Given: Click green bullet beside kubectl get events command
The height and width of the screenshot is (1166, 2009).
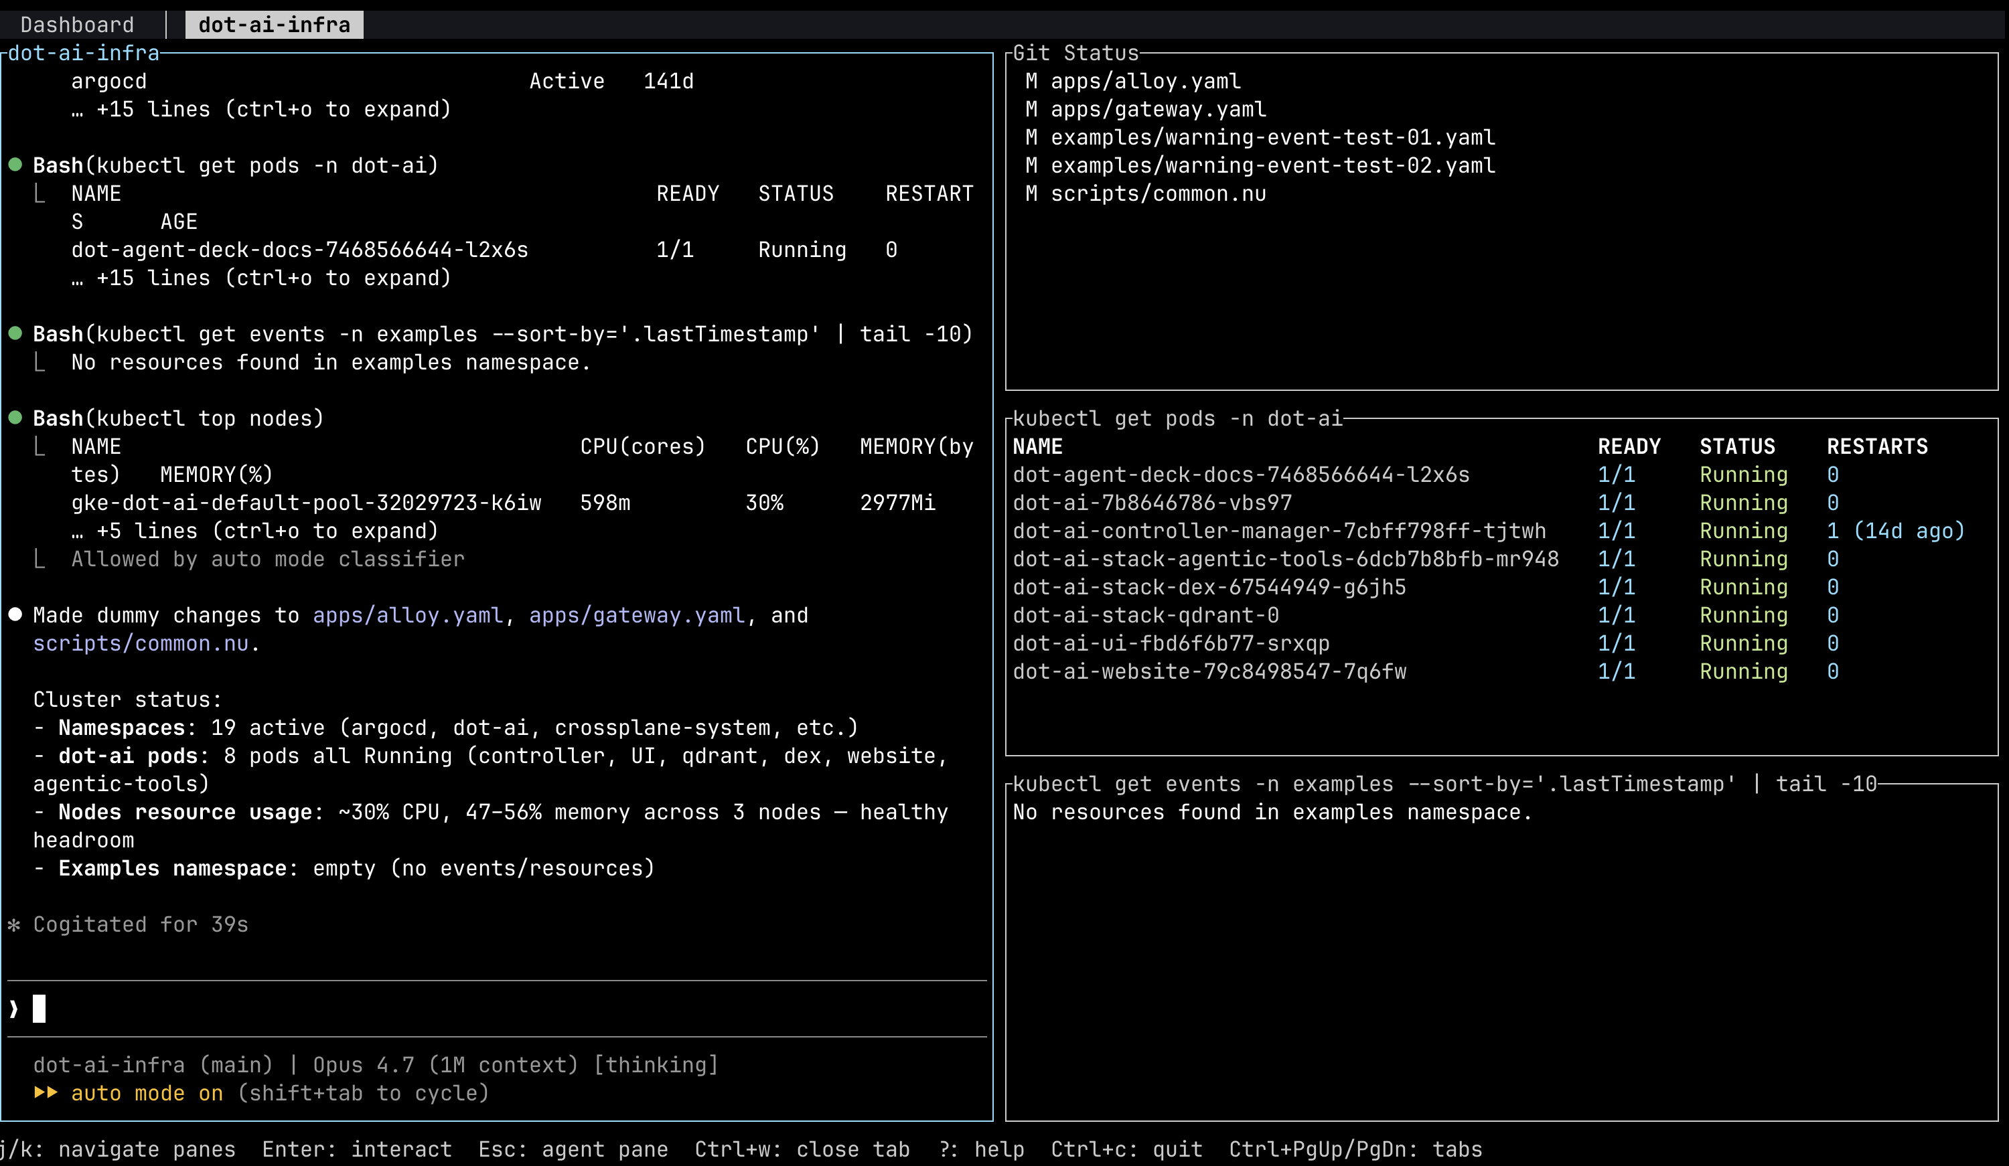Looking at the screenshot, I should click(15, 333).
